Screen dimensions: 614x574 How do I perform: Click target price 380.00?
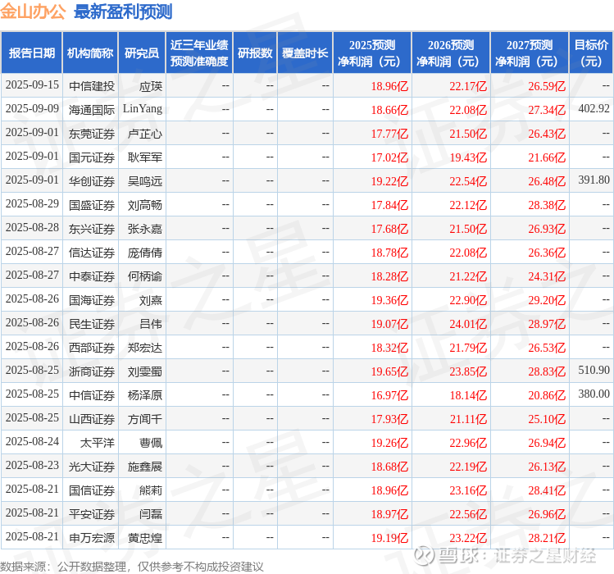point(594,394)
